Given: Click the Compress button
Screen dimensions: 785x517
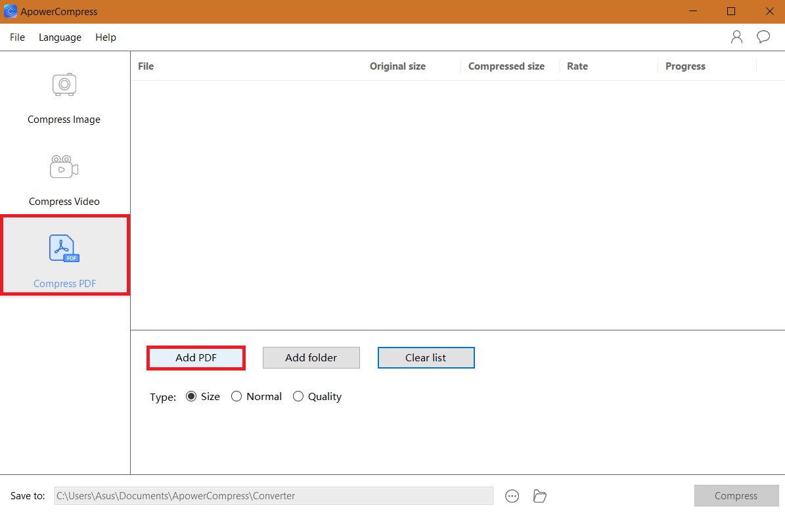Looking at the screenshot, I should click(736, 496).
